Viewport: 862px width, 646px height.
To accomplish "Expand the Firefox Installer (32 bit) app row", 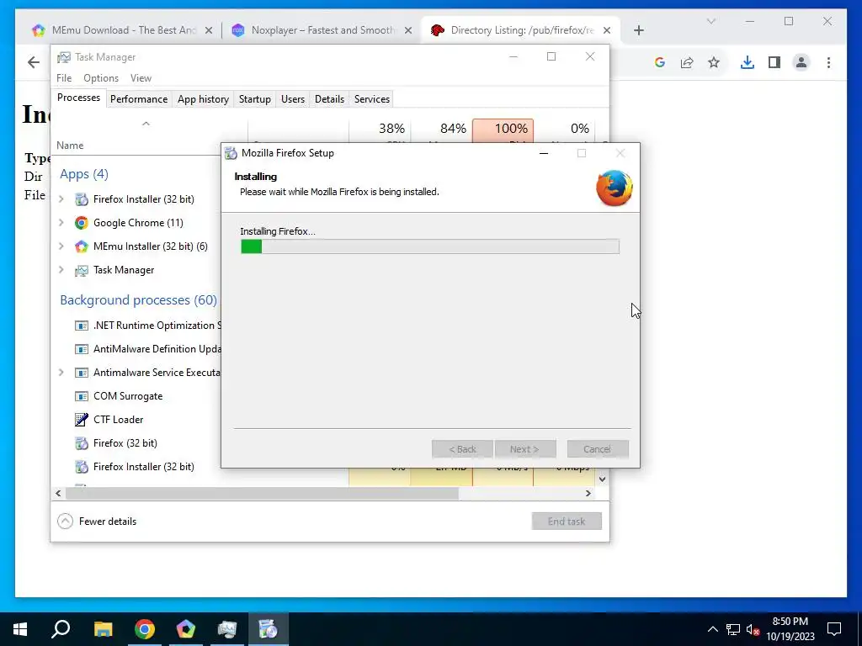I will [61, 199].
